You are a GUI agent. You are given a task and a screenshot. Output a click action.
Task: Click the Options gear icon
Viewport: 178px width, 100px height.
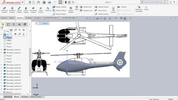pyautogui.click(x=73, y=2)
